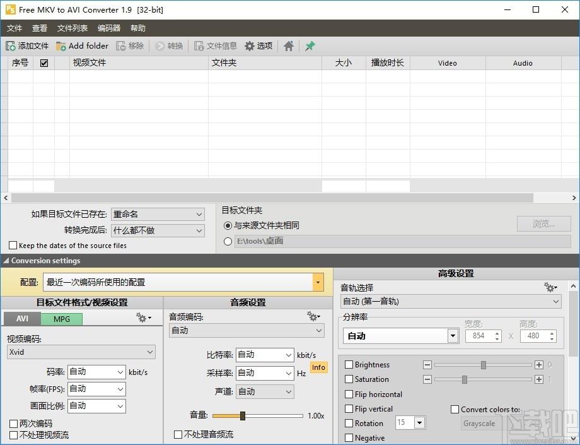Screen dimensions: 580x445
Task: Toggle the 两次编码 checkbox
Action: [13, 424]
